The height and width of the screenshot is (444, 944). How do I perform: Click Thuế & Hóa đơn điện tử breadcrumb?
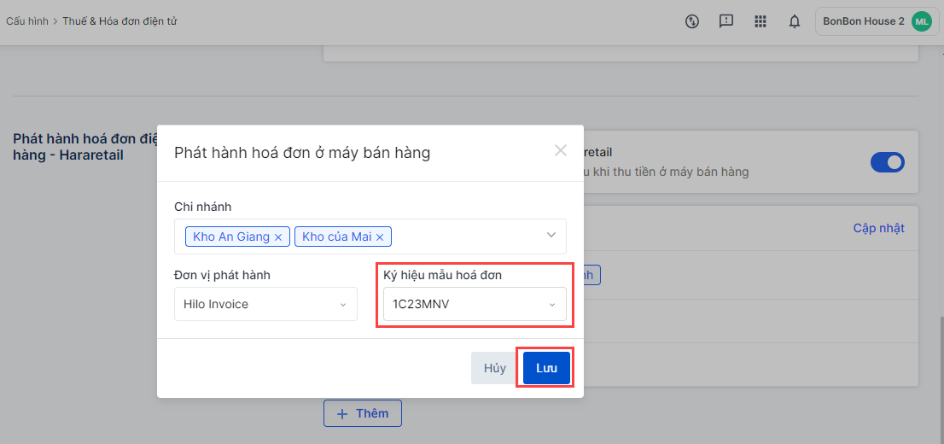pyautogui.click(x=119, y=21)
